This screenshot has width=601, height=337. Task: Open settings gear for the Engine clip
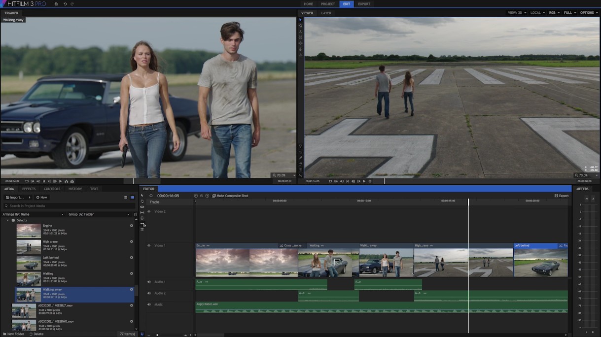point(131,226)
